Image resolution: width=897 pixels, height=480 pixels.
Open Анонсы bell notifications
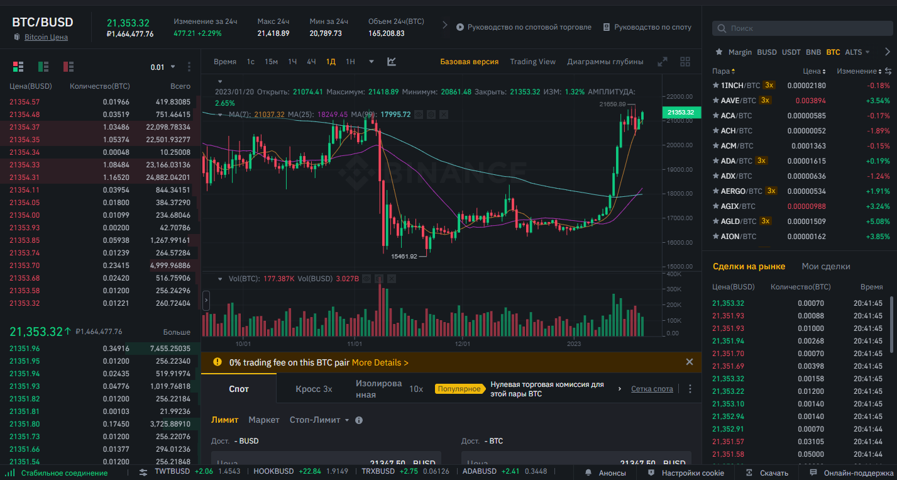pos(604,472)
